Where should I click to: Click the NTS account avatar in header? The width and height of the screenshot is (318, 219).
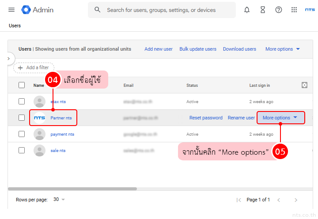click(310, 10)
